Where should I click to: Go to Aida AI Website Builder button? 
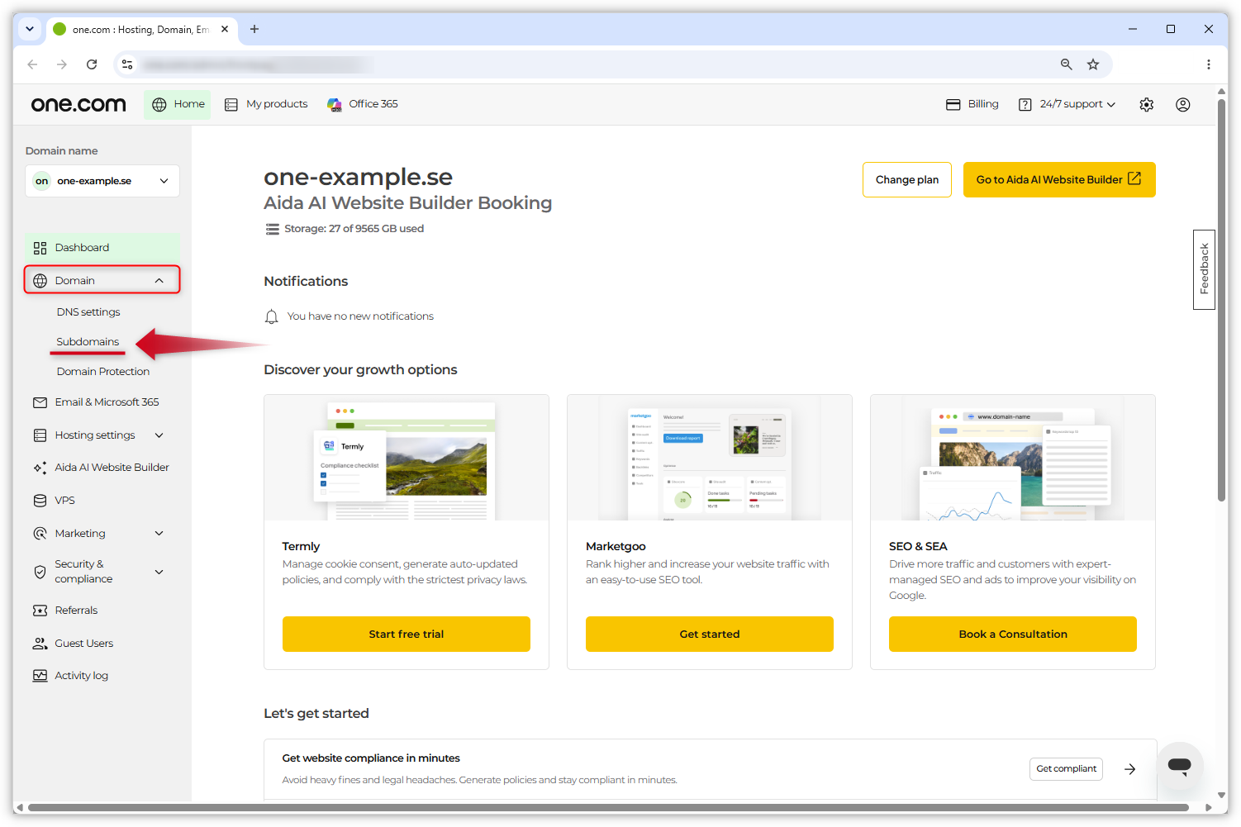point(1059,180)
